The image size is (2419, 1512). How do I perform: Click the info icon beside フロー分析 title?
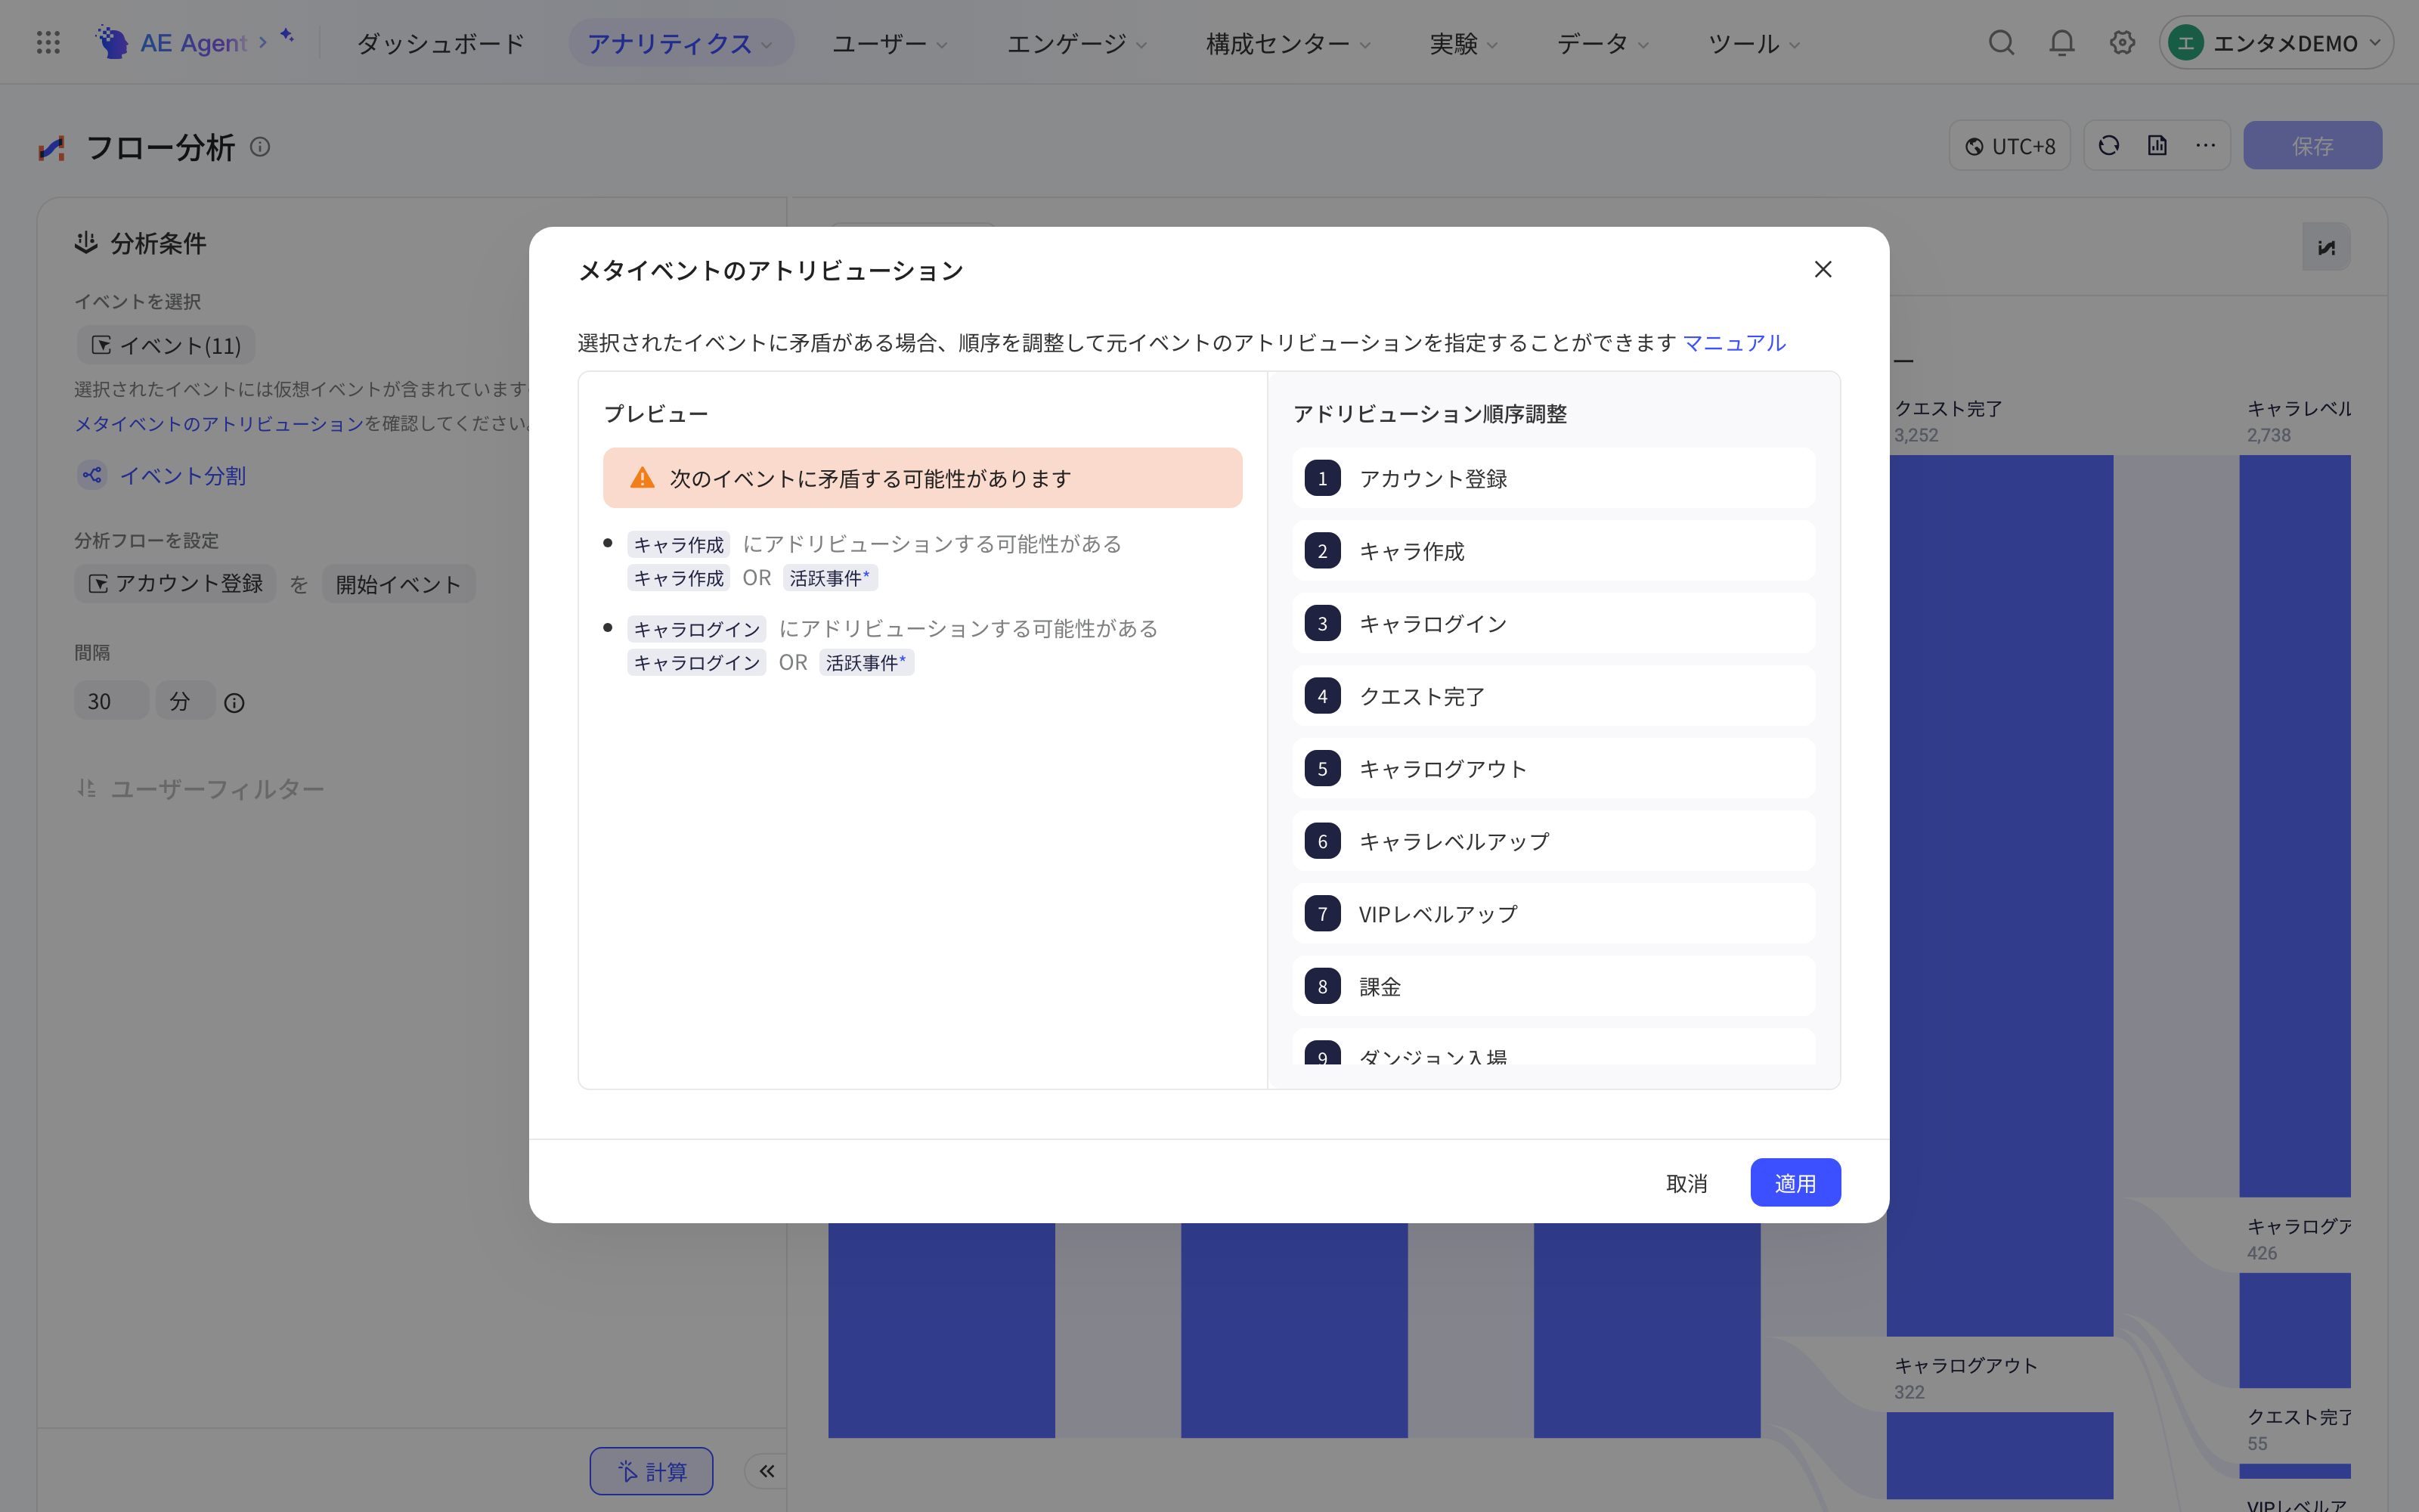(260, 147)
